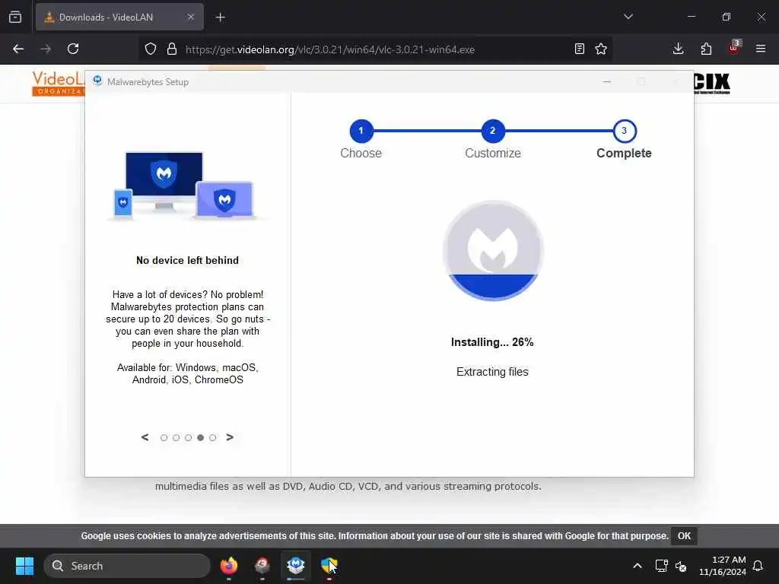Image resolution: width=779 pixels, height=584 pixels.
Task: Open the Firefox extensions puzzle icon
Action: tap(706, 49)
